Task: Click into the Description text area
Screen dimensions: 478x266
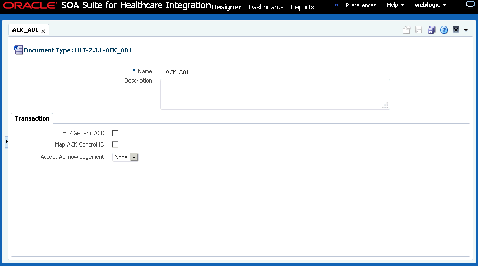Action: point(275,95)
